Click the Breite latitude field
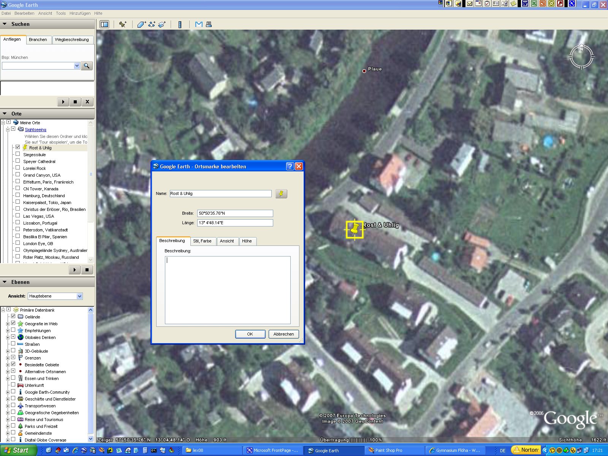 (235, 213)
